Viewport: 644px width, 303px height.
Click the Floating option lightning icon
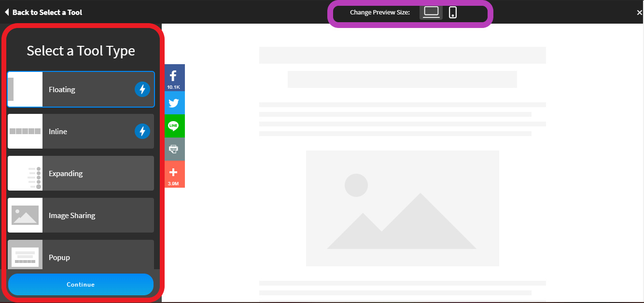[x=142, y=89]
